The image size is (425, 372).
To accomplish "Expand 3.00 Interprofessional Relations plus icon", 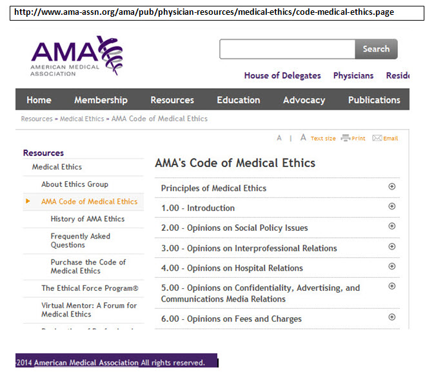I will point(391,247).
